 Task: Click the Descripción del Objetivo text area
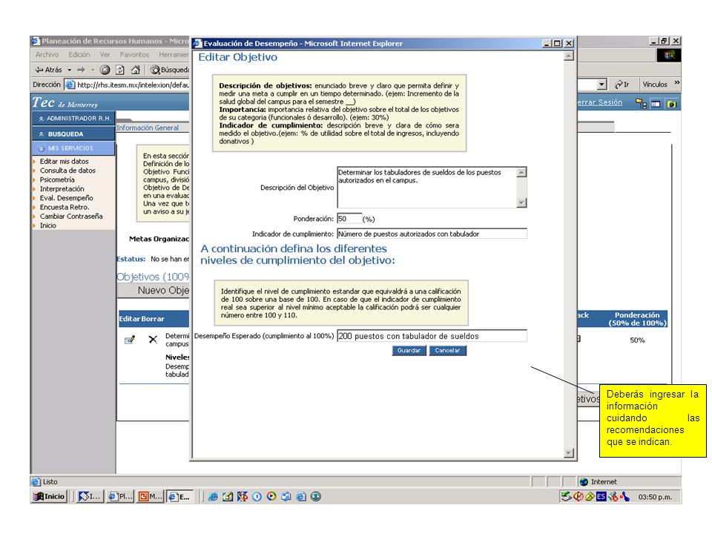[427, 188]
